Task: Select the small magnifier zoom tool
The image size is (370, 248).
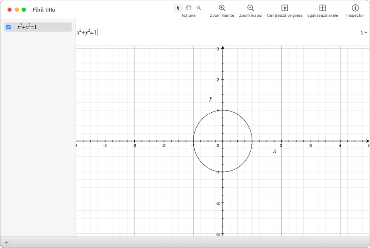Action: pyautogui.click(x=199, y=8)
